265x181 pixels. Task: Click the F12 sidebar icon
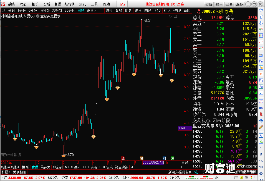pos(261,80)
